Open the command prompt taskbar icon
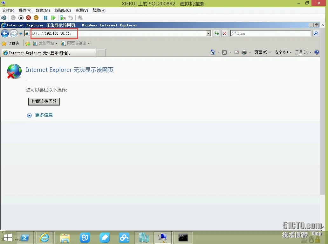Image resolution: width=328 pixels, height=244 pixels. click(x=183, y=238)
